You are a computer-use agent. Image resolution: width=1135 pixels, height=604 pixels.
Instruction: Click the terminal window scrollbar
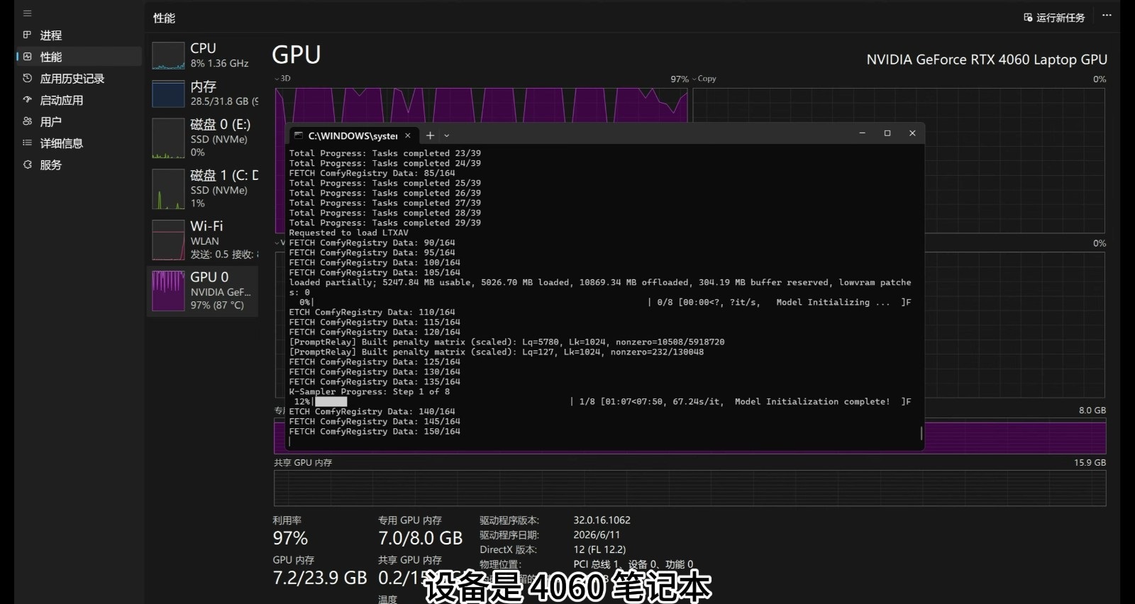click(x=921, y=432)
